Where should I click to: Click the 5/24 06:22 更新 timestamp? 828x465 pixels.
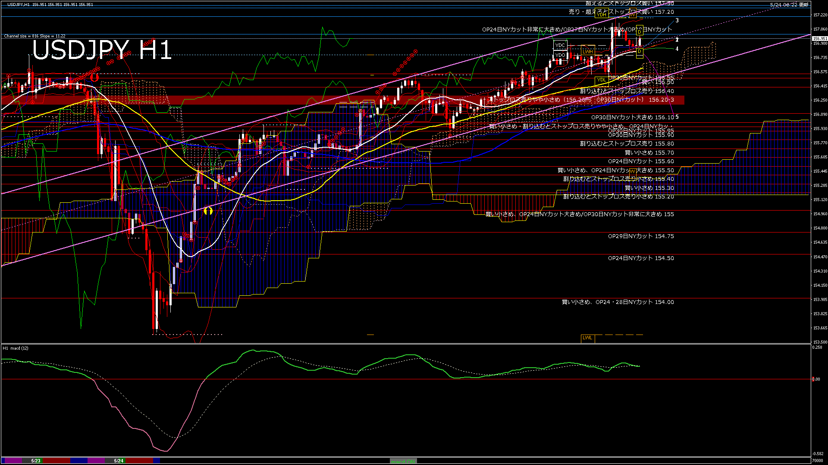click(789, 5)
